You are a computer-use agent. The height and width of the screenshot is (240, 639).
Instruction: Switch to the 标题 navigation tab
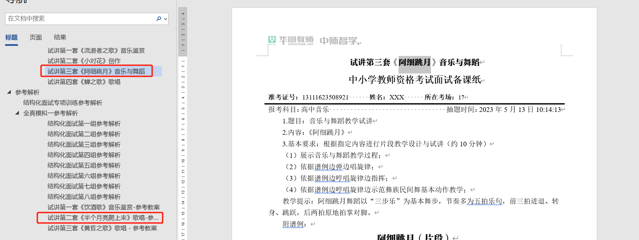pyautogui.click(x=11, y=37)
